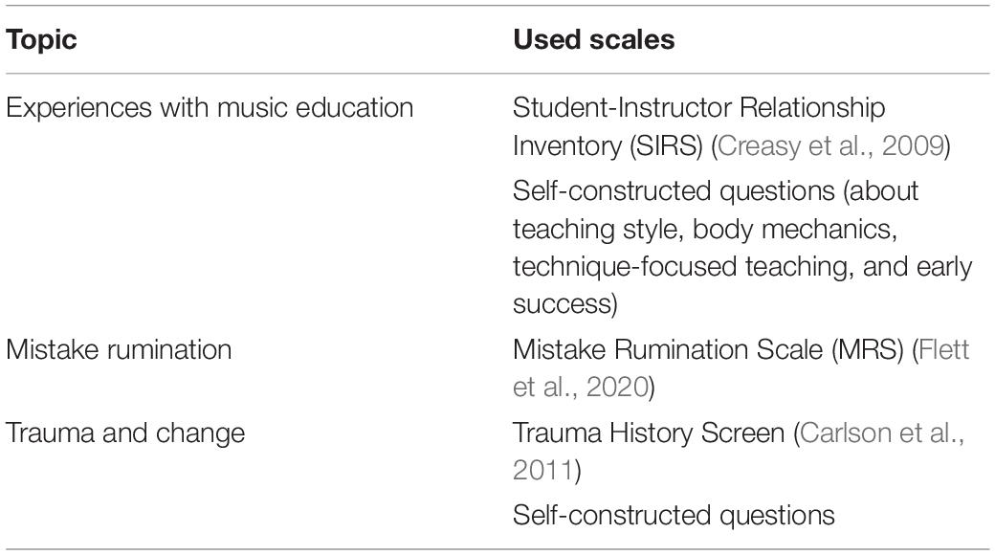Select the Mistake rumination topic cell
Screen dimensions: 995x555
click(119, 350)
